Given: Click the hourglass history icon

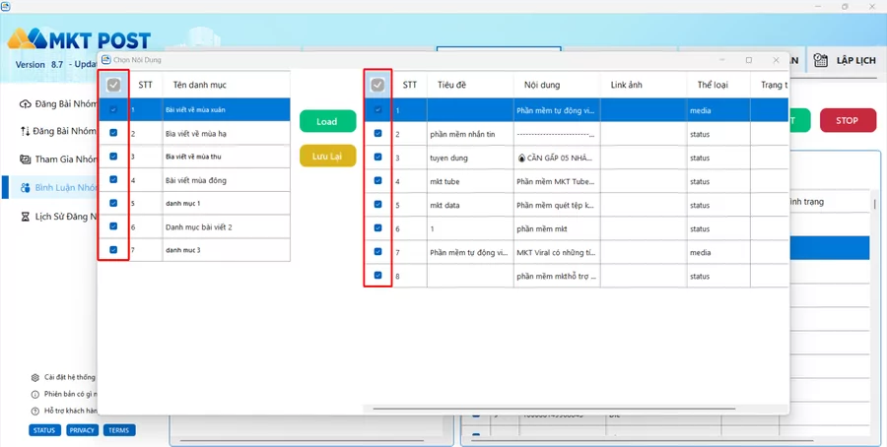Looking at the screenshot, I should [25, 217].
